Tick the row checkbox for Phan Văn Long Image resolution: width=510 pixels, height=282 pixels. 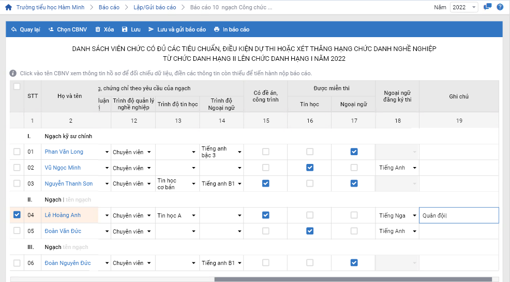click(17, 152)
